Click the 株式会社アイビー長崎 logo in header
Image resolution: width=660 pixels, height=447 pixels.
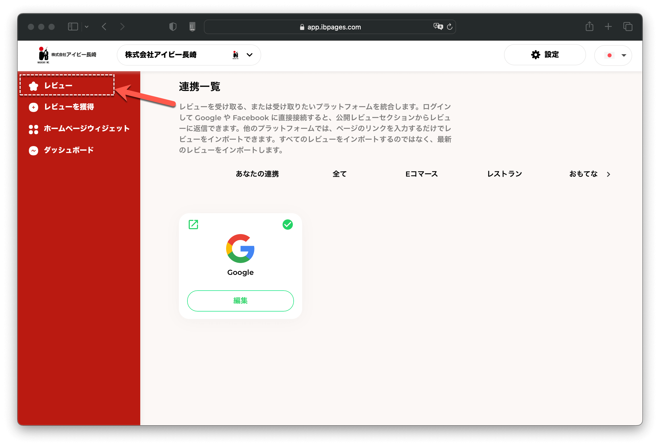pyautogui.click(x=67, y=55)
